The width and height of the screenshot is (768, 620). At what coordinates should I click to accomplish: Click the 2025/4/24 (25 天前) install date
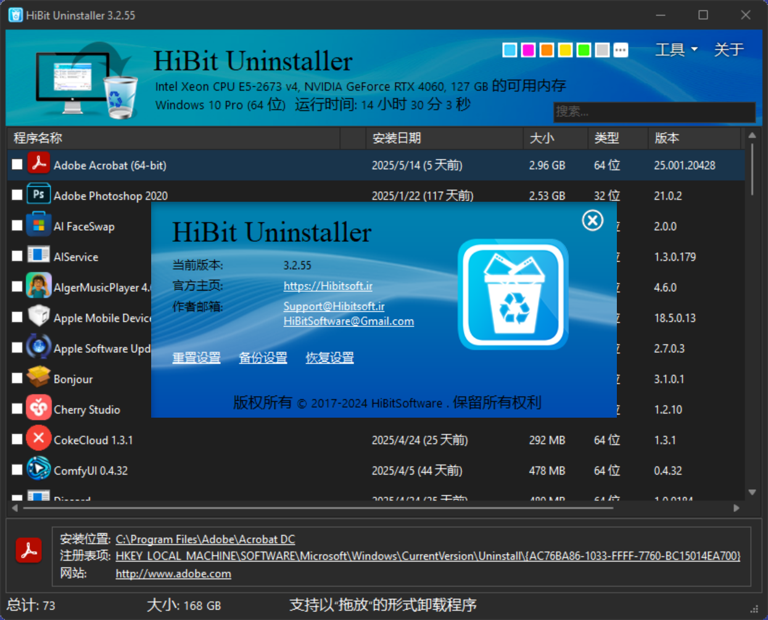tap(419, 440)
